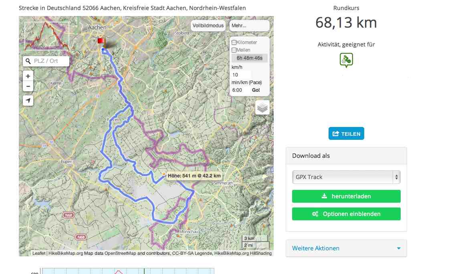The width and height of the screenshot is (464, 274).
Task: Click the green cycling activity icon
Action: pyautogui.click(x=346, y=60)
